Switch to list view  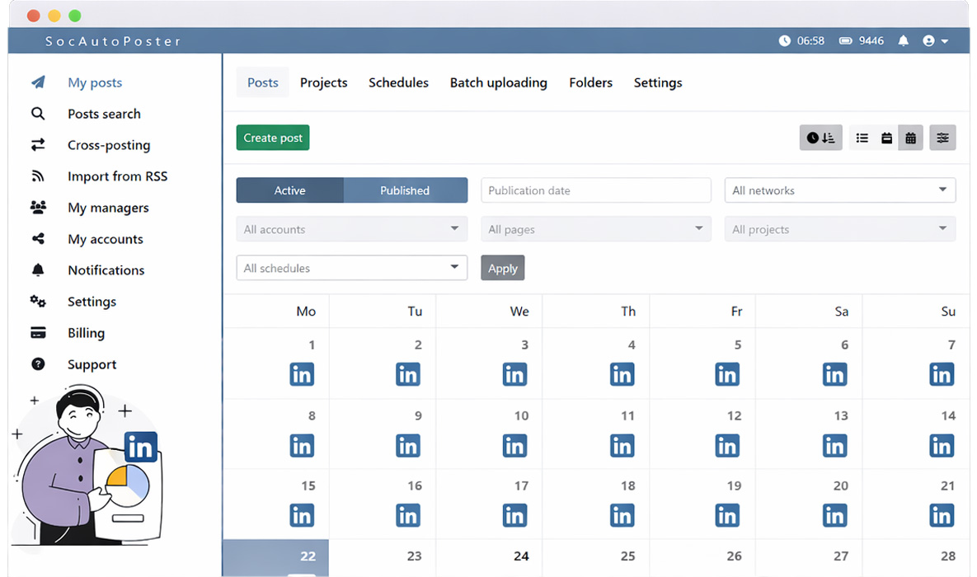pyautogui.click(x=862, y=138)
